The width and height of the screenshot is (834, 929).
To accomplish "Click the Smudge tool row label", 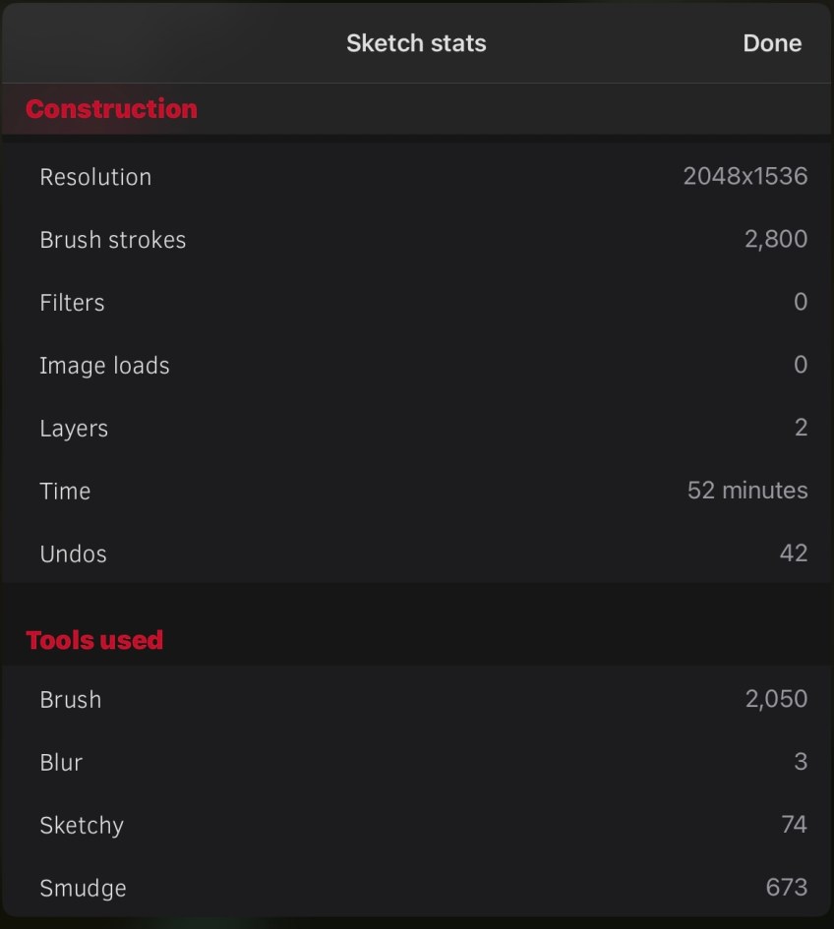I will click(x=83, y=889).
